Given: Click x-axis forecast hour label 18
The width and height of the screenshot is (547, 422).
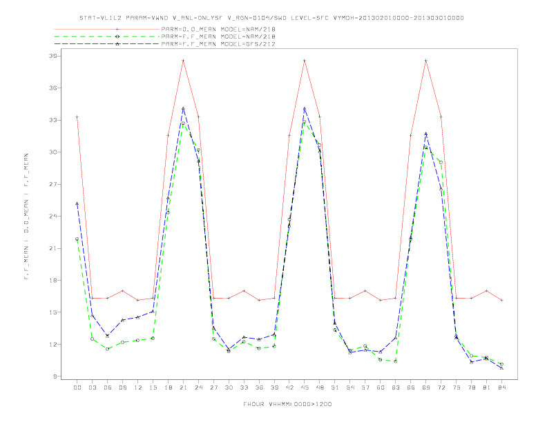Looking at the screenshot, I should (x=168, y=388).
